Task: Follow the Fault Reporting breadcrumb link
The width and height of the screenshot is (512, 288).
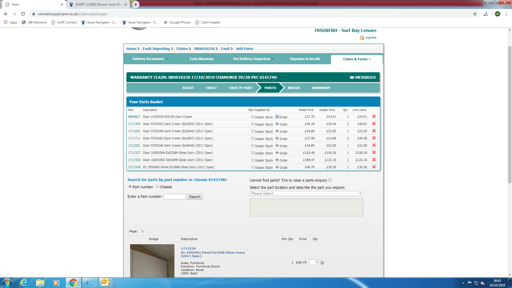Action: tap(156, 49)
